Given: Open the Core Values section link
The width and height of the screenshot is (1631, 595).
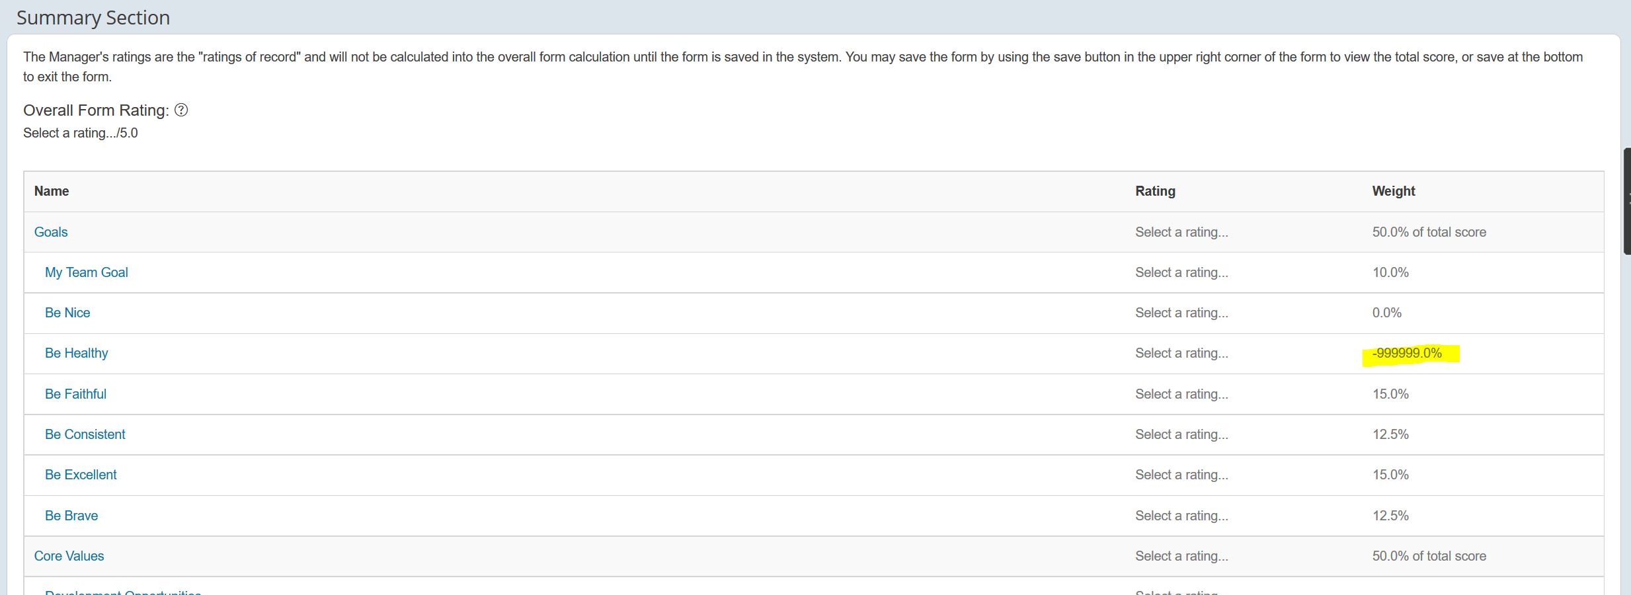Looking at the screenshot, I should (x=69, y=556).
